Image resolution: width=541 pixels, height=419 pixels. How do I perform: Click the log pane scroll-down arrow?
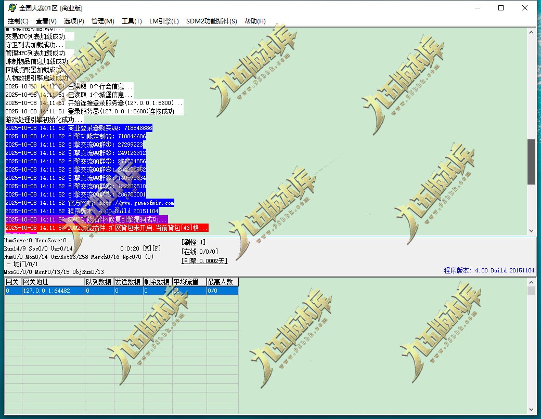(x=531, y=231)
